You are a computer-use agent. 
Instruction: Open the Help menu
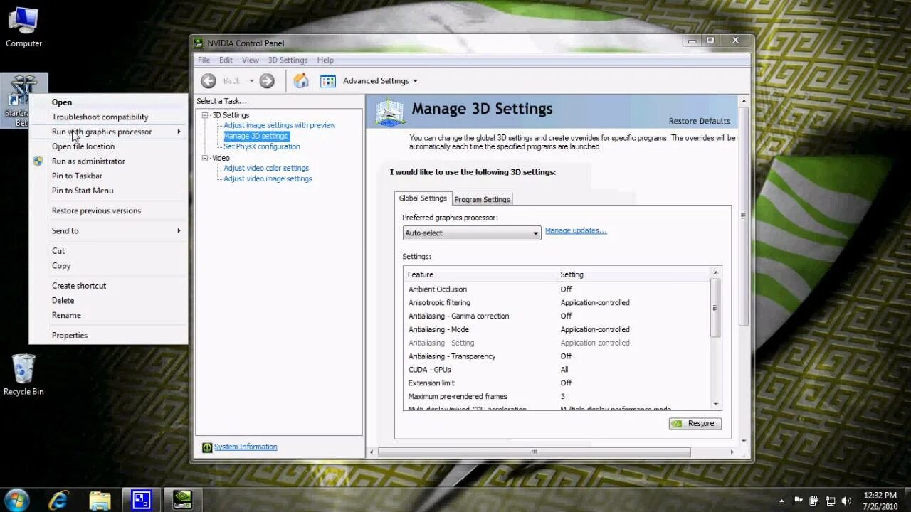click(325, 60)
